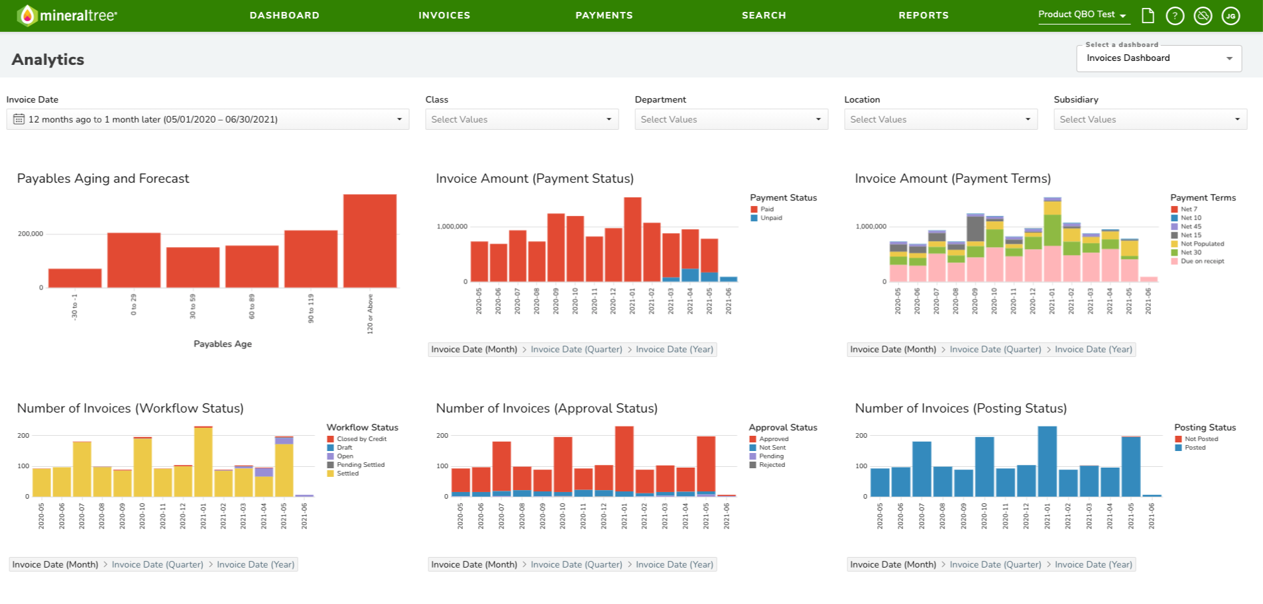
Task: Click the calendar icon in Invoice Date
Action: click(x=19, y=119)
